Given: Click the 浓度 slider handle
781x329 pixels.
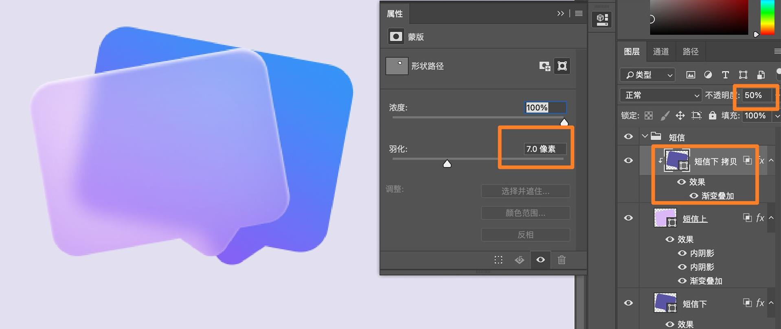Looking at the screenshot, I should coord(564,122).
